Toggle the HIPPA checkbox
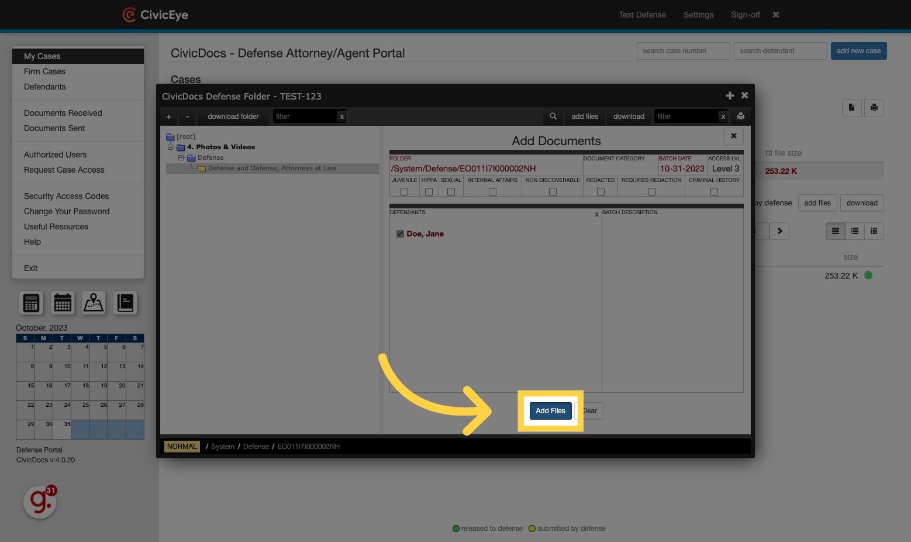This screenshot has height=542, width=911. (x=429, y=192)
